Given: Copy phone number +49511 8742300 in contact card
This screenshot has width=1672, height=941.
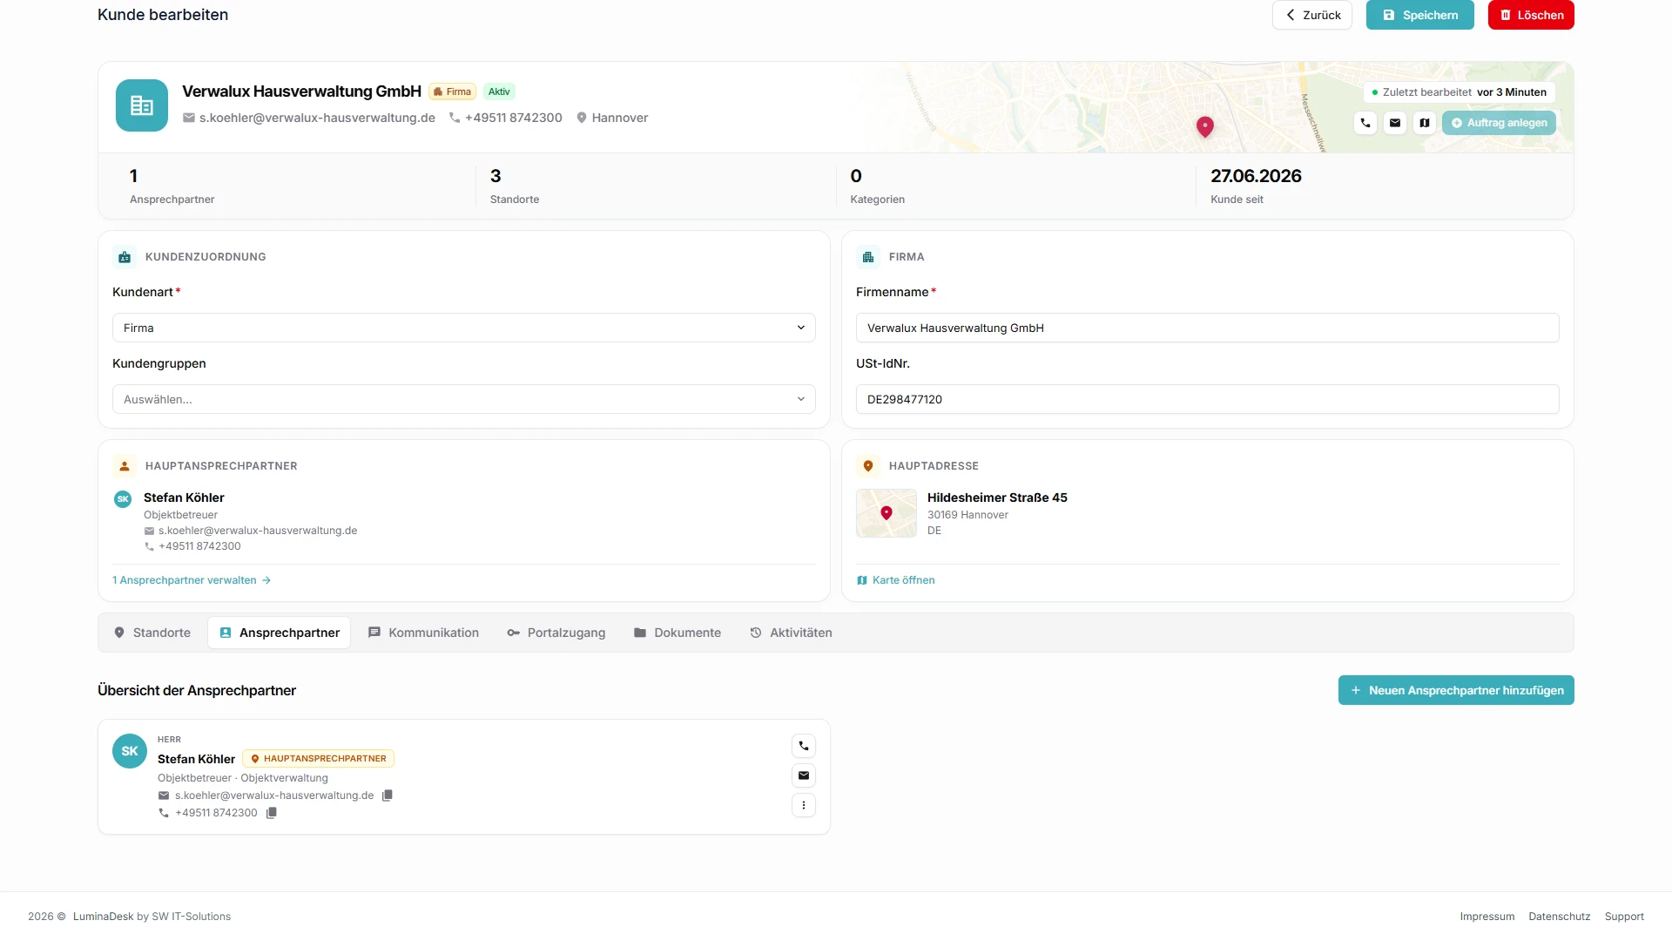Looking at the screenshot, I should pyautogui.click(x=272, y=813).
